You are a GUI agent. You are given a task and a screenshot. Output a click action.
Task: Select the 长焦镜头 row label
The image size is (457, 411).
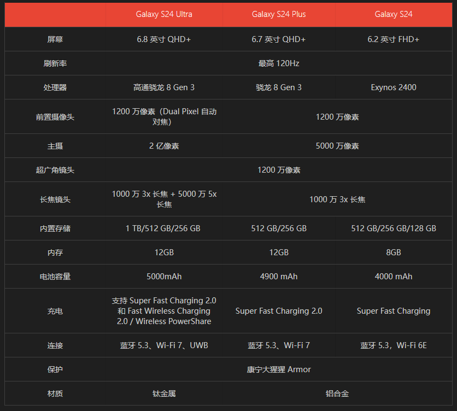pos(55,199)
